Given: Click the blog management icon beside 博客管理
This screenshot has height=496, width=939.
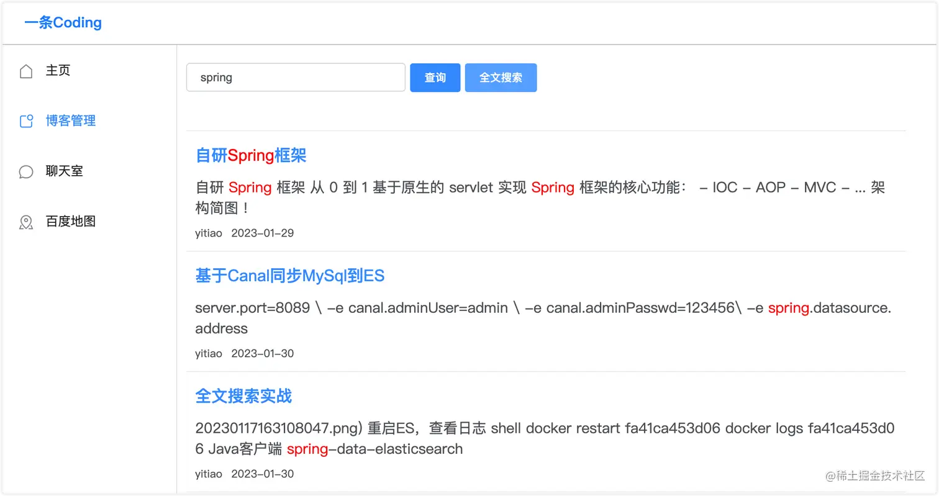Looking at the screenshot, I should click(x=26, y=121).
